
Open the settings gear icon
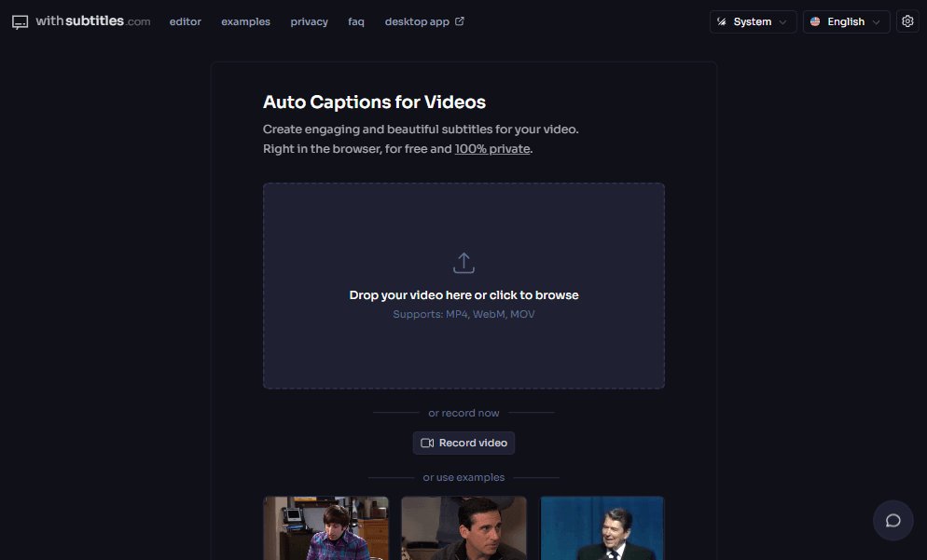[907, 21]
